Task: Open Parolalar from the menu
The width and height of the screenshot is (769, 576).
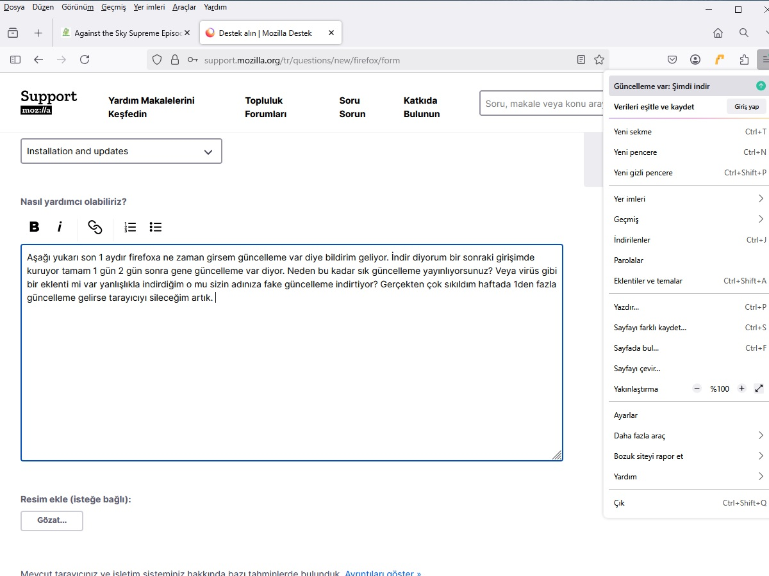Action: 689,260
